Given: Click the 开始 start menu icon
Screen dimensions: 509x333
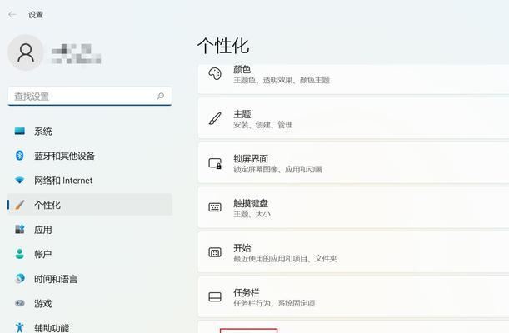Looking at the screenshot, I should point(215,252).
